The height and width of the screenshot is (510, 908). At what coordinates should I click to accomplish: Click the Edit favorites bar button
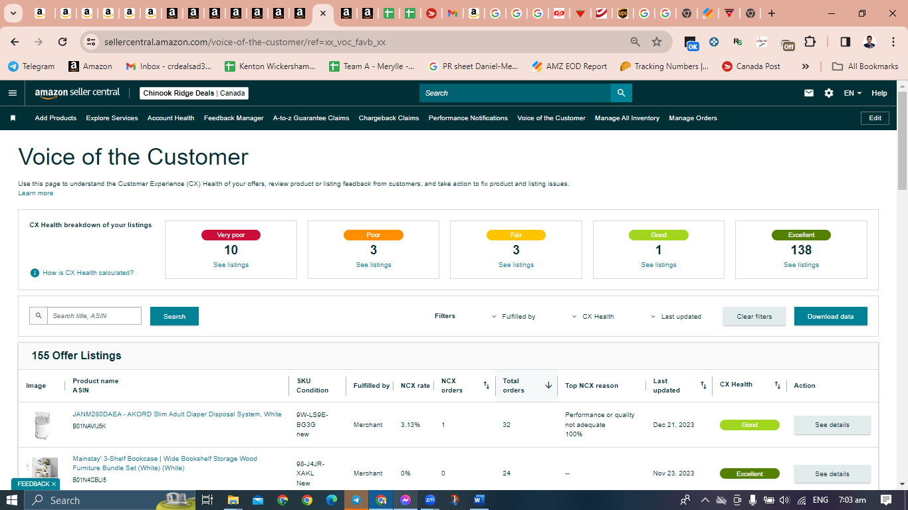click(875, 118)
